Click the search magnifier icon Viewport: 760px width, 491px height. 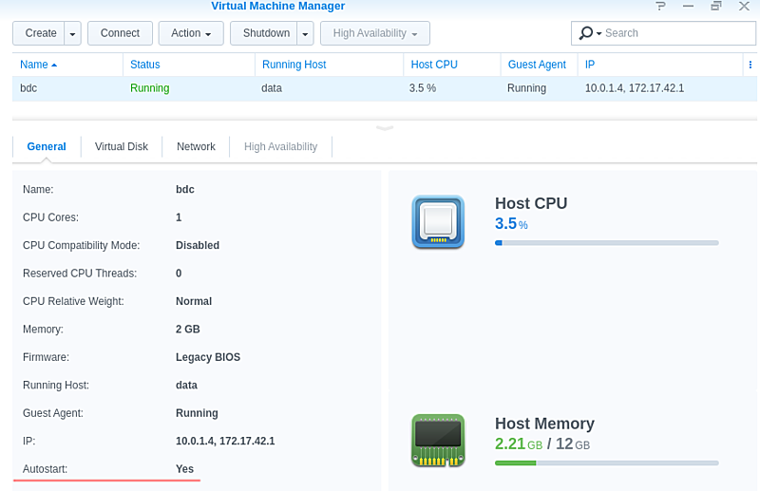586,33
